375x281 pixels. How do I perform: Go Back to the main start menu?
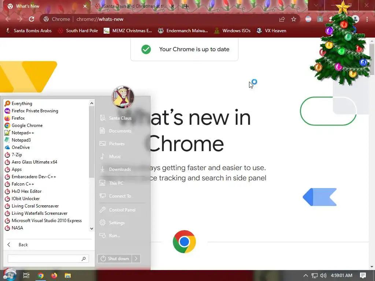(x=49, y=245)
